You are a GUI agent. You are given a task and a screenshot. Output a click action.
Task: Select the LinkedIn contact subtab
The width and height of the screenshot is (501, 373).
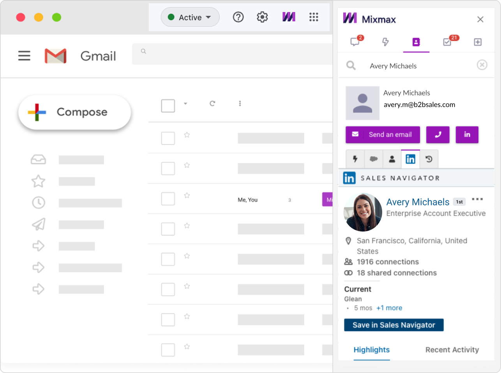tap(411, 159)
